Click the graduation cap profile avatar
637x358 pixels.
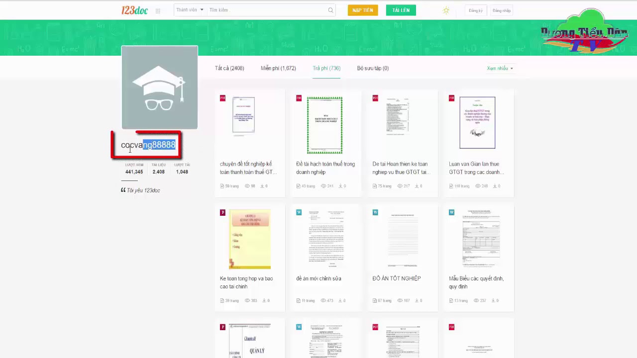(160, 88)
